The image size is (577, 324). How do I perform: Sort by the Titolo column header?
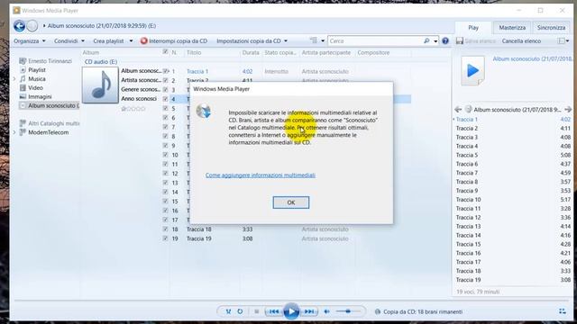pyautogui.click(x=194, y=52)
